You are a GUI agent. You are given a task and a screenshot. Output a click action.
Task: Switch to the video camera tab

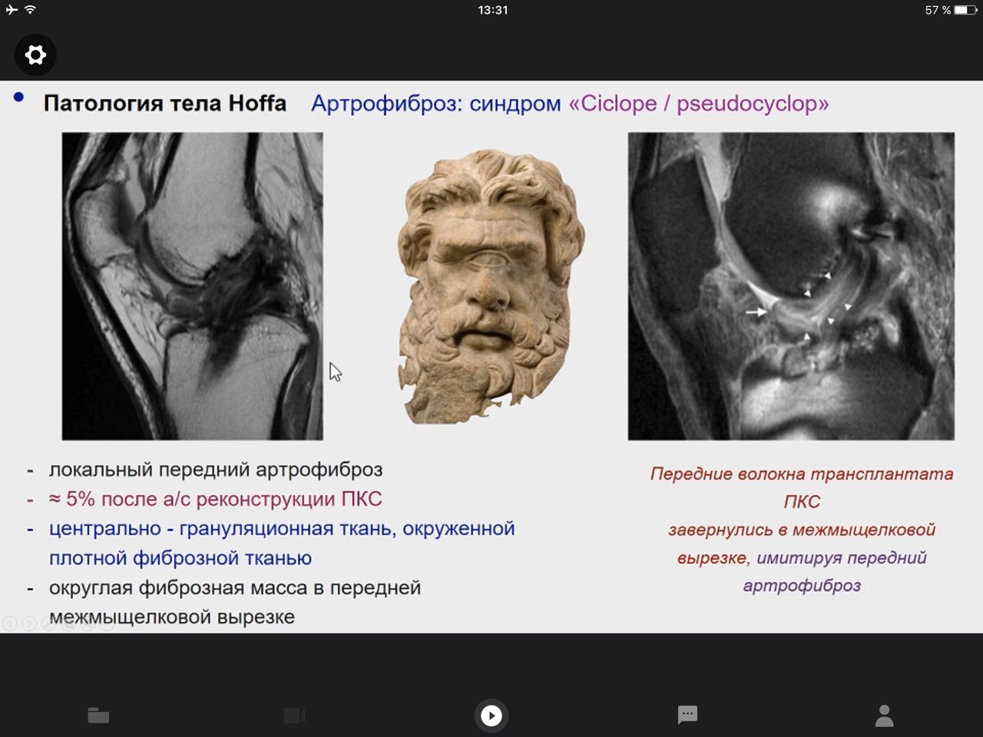295,716
